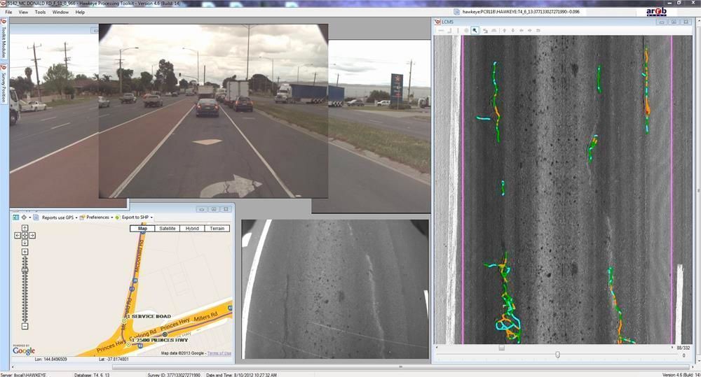This screenshot has width=701, height=377.
Task: Click the up arrow in LCMS toolbar
Action: 504,30
